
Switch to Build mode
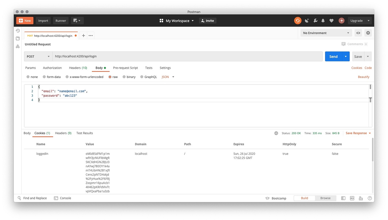pos(304,198)
